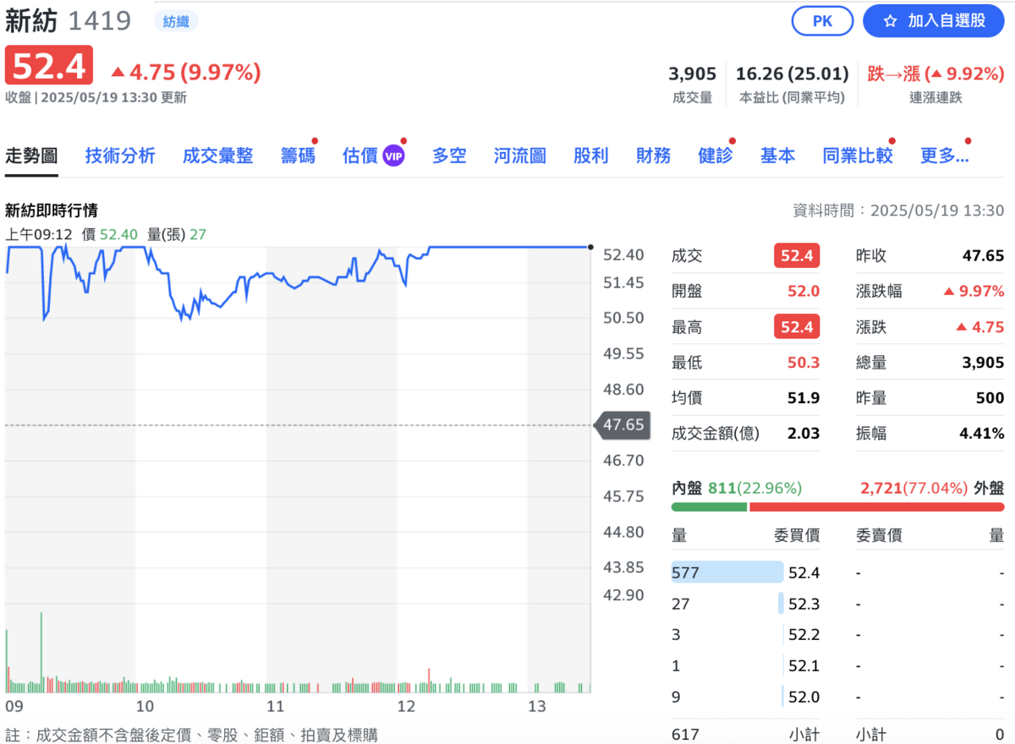Expand the 多空 section

pos(449,154)
